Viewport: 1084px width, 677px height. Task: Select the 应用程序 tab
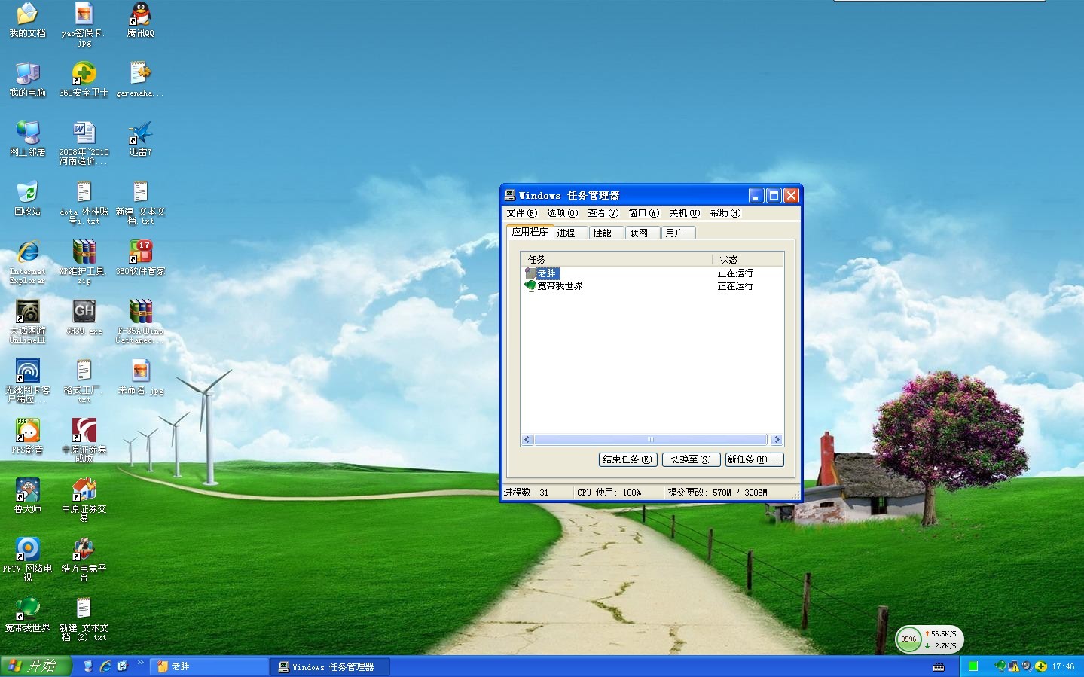click(x=530, y=232)
